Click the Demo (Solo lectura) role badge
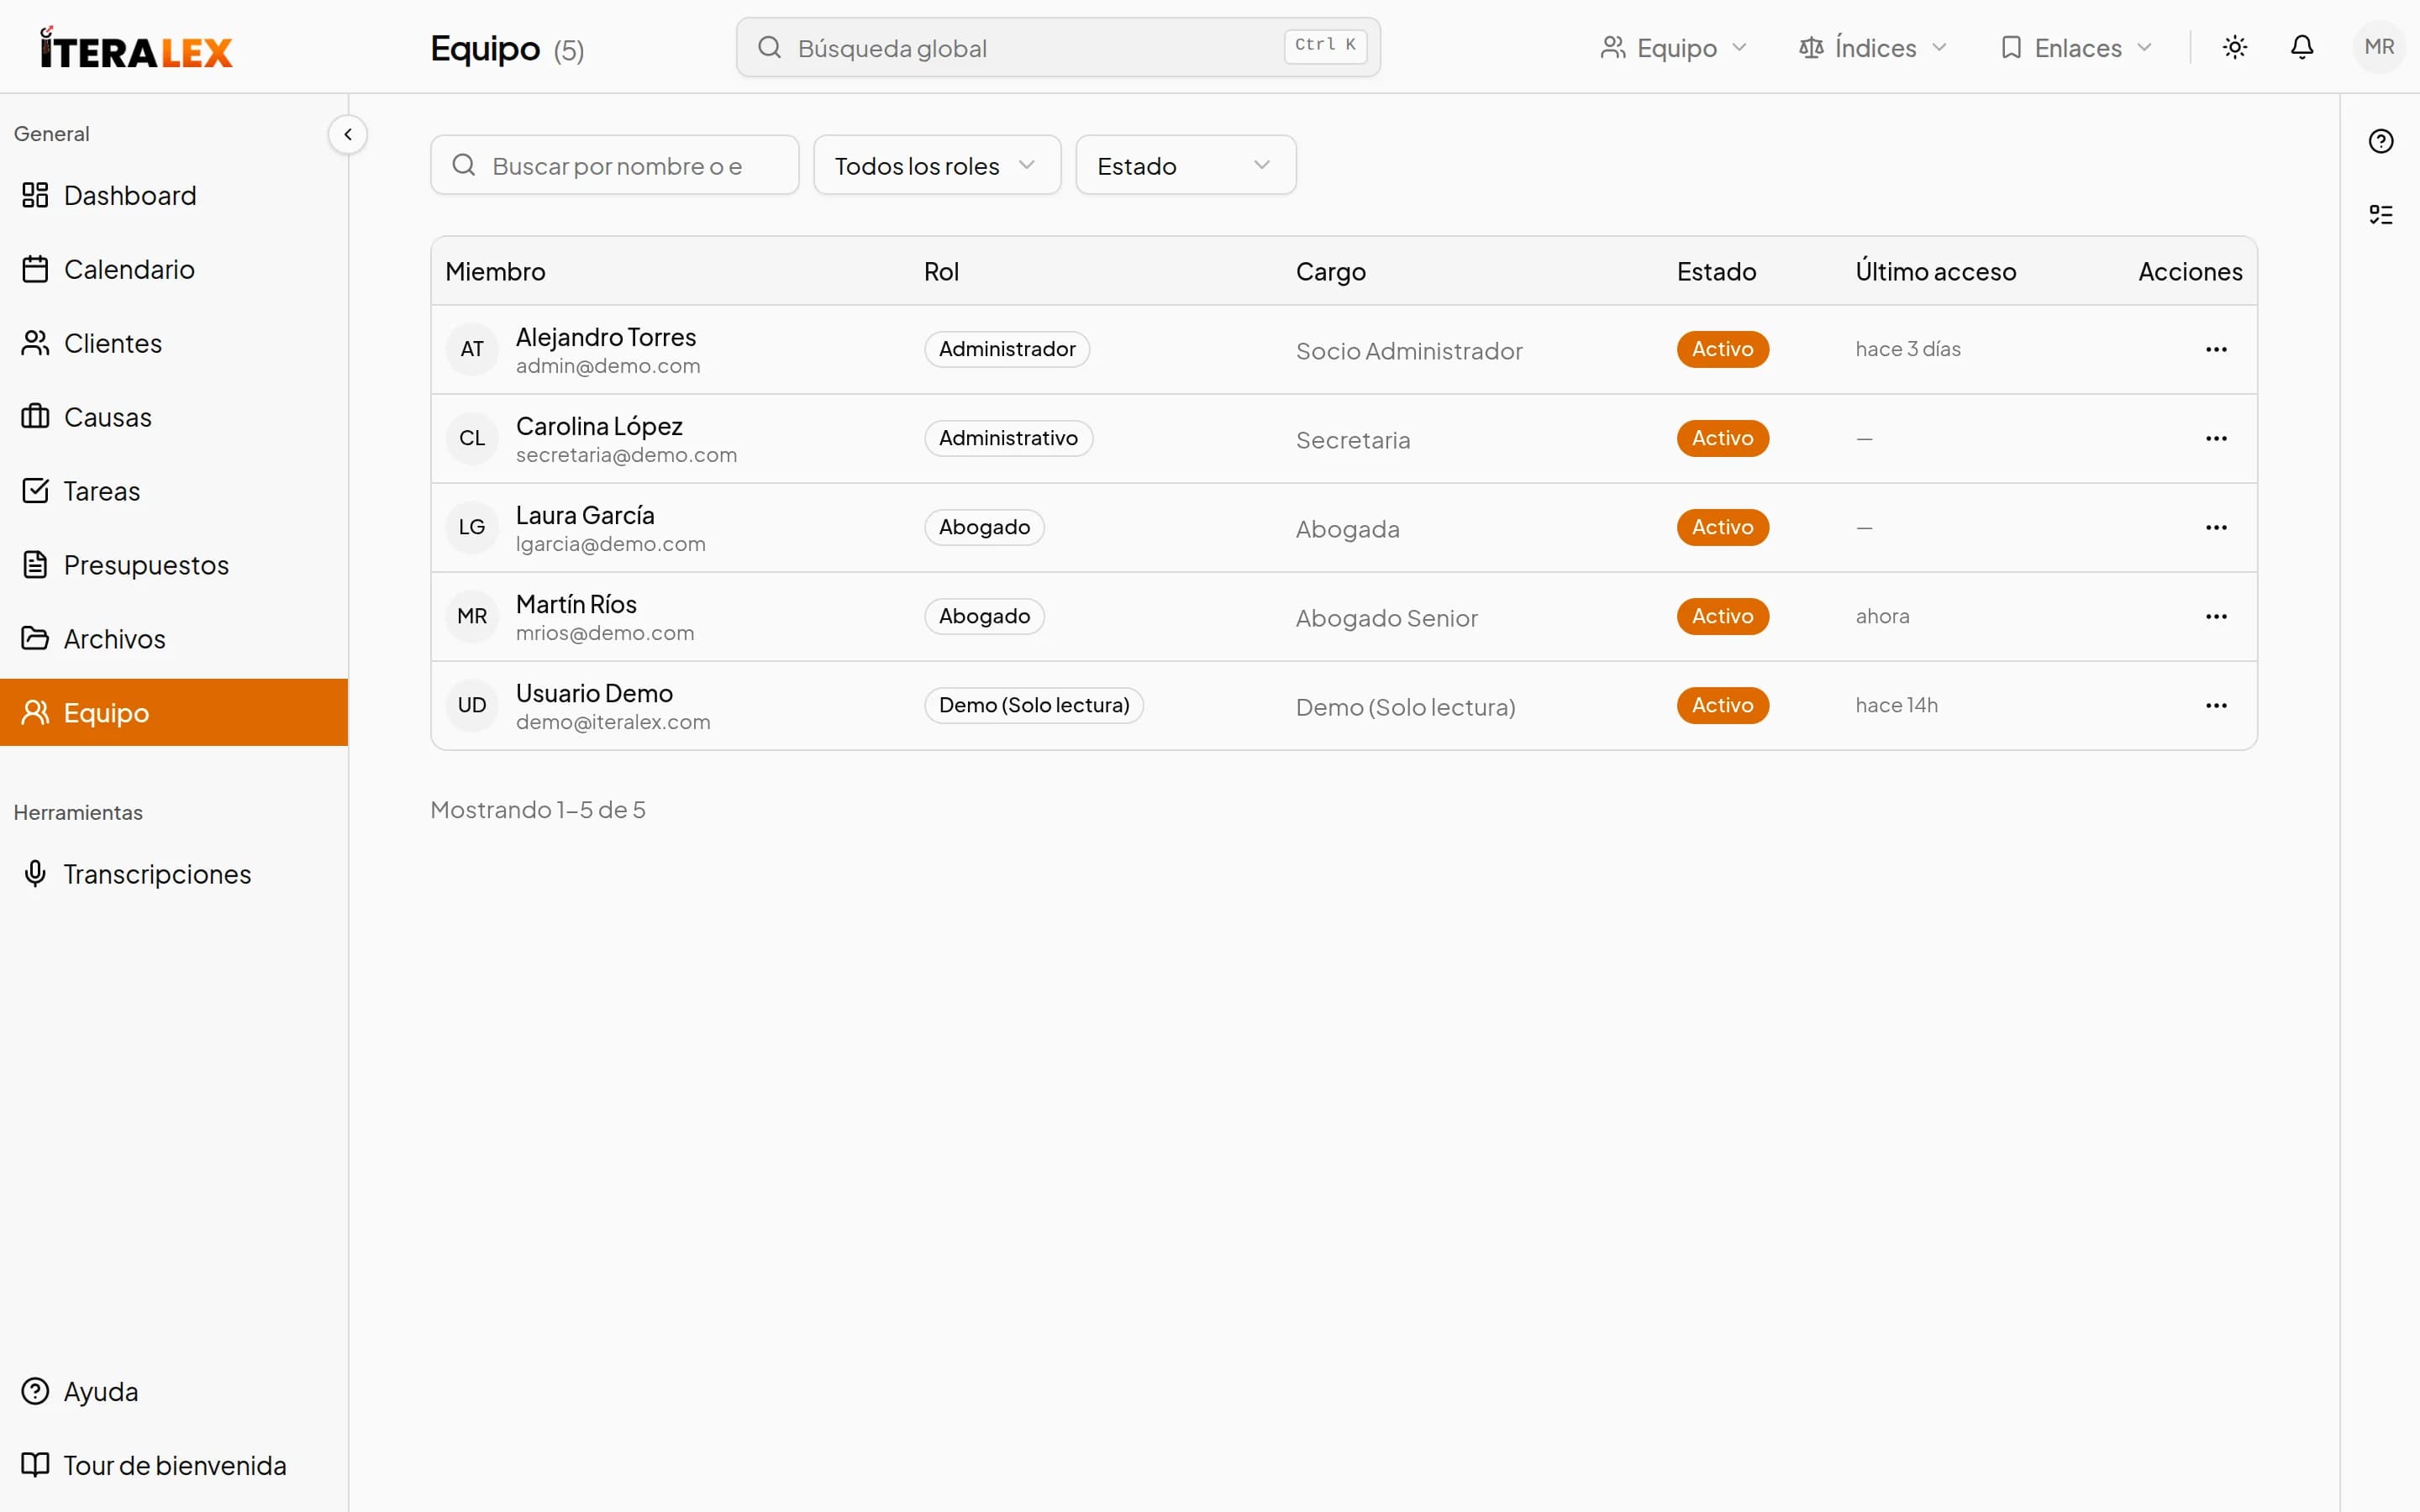 click(x=1034, y=705)
